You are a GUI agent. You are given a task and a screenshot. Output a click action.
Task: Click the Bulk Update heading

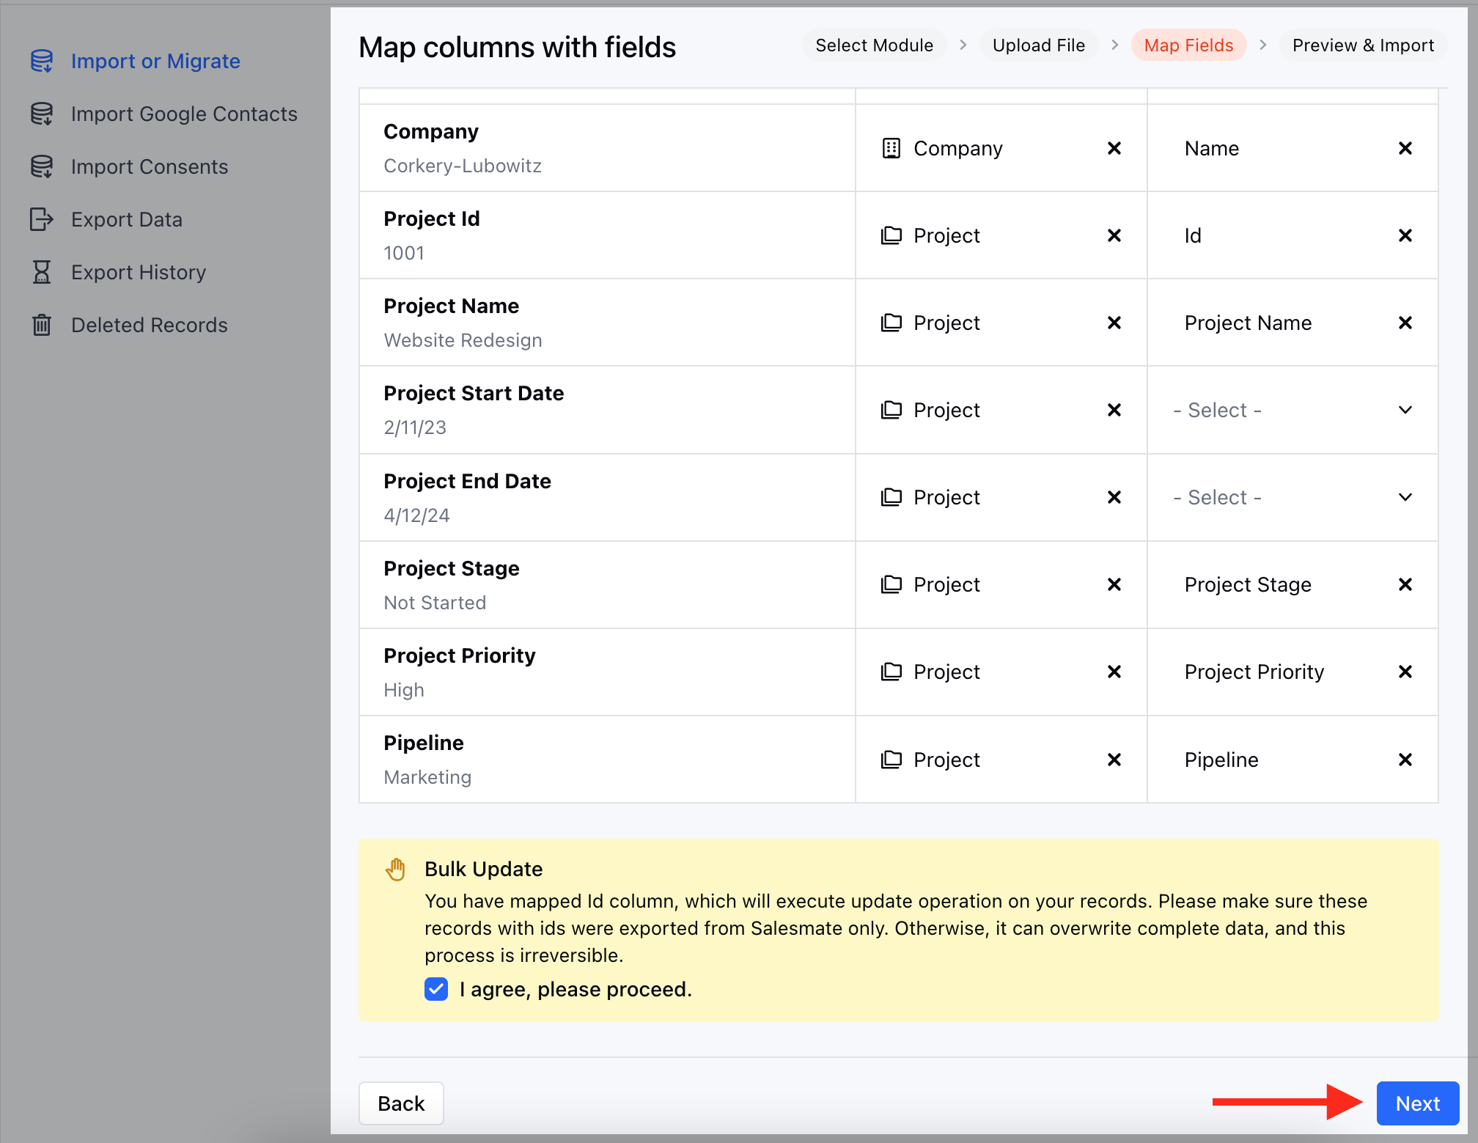(484, 870)
